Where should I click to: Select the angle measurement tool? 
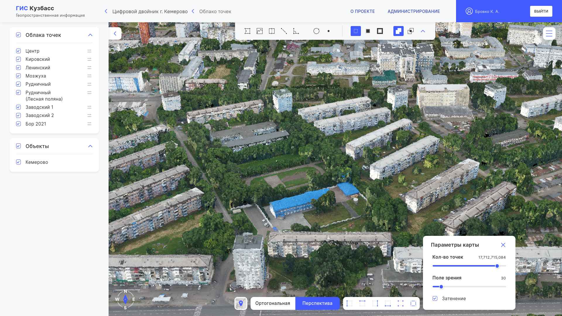(296, 31)
